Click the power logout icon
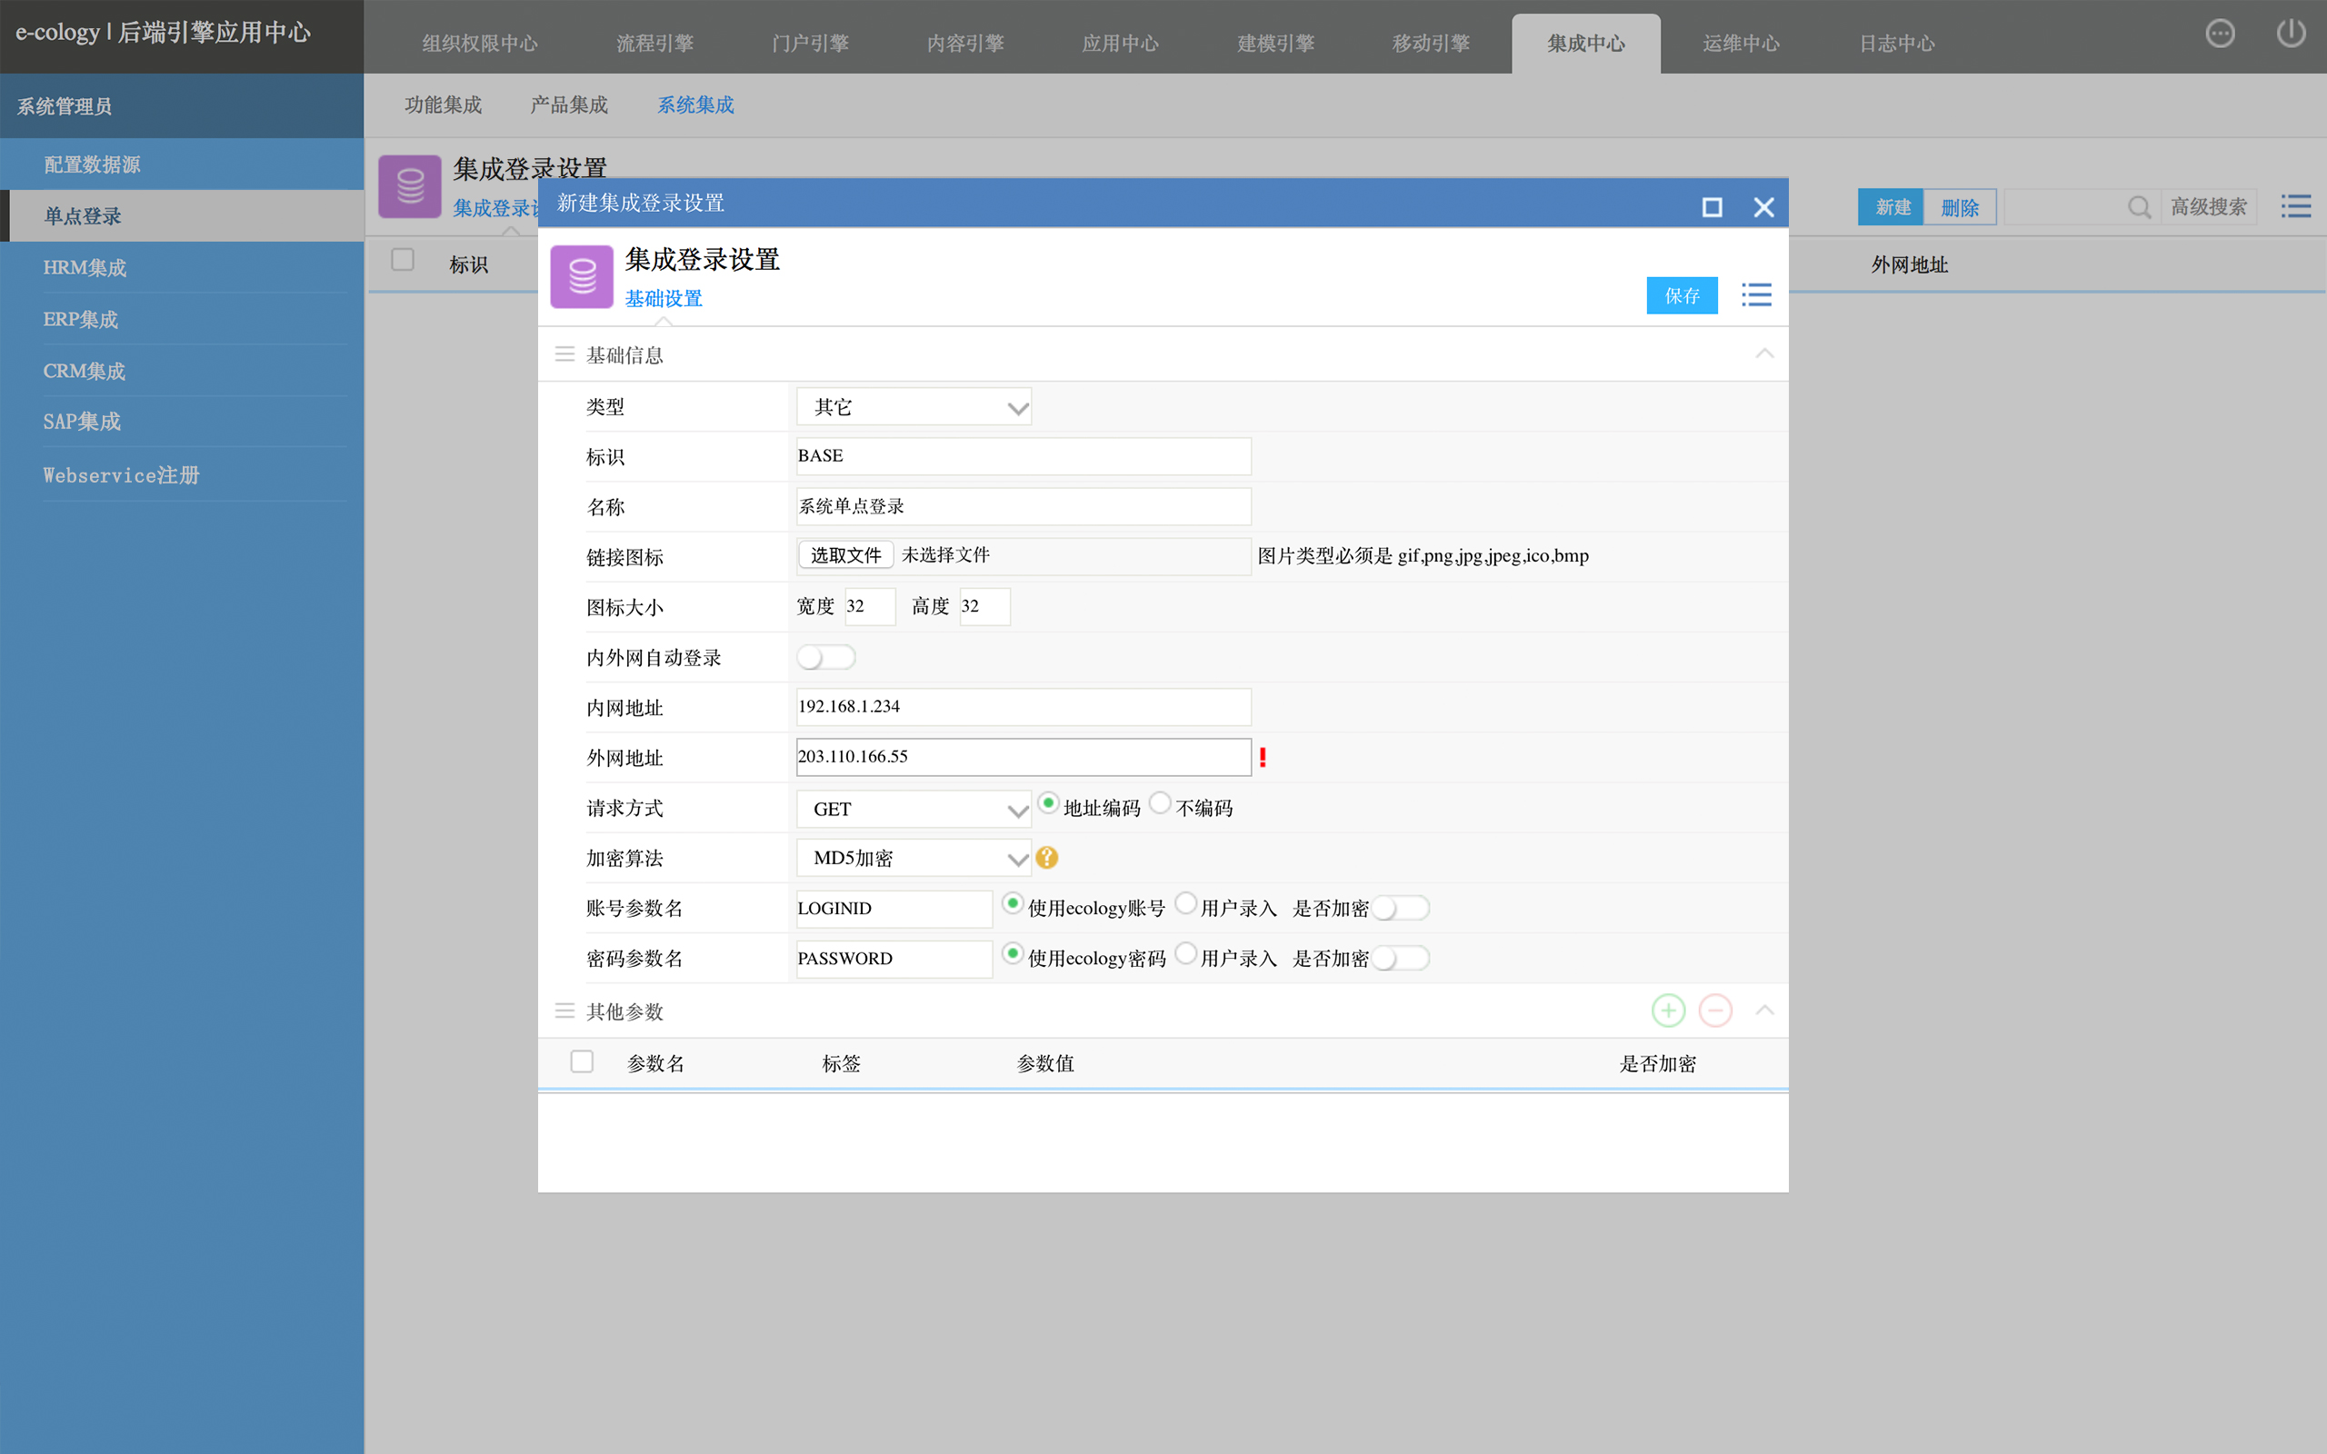Screen dimensions: 2327x1454 [x=2291, y=34]
